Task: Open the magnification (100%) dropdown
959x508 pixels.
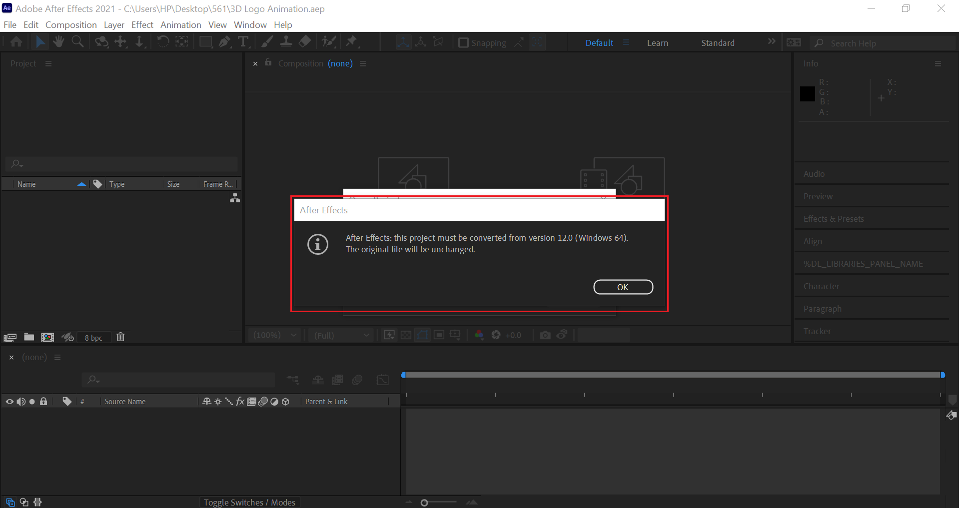Action: [275, 335]
